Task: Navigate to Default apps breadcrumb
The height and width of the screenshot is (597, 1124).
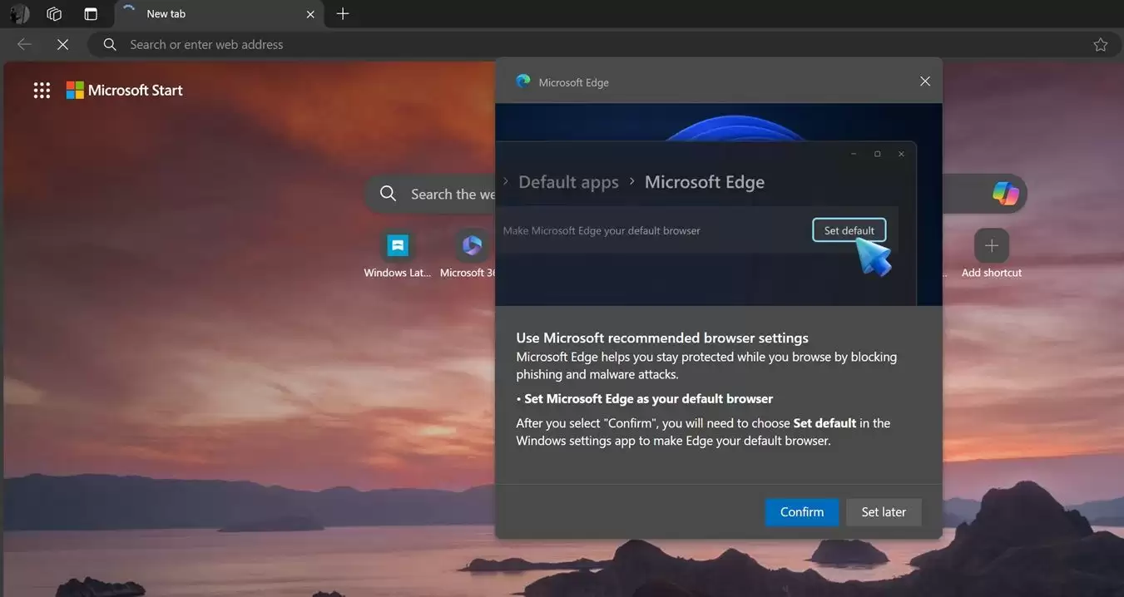Action: (568, 181)
